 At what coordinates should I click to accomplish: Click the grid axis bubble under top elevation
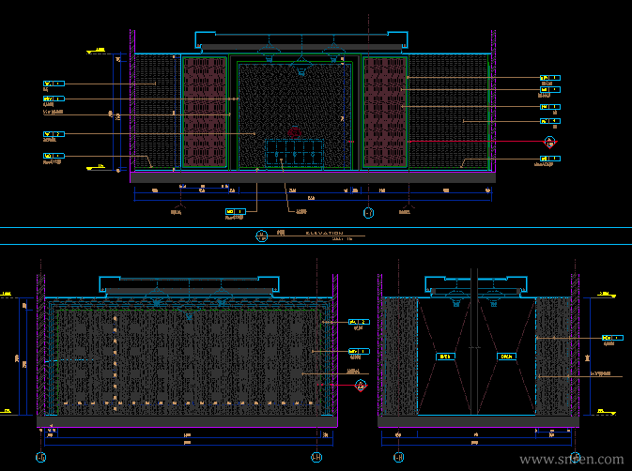(x=368, y=213)
